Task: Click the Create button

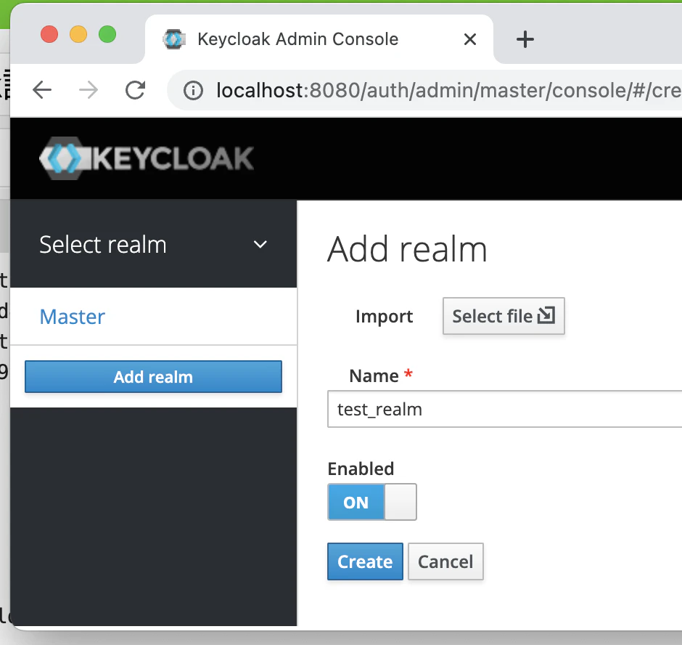Action: [365, 561]
